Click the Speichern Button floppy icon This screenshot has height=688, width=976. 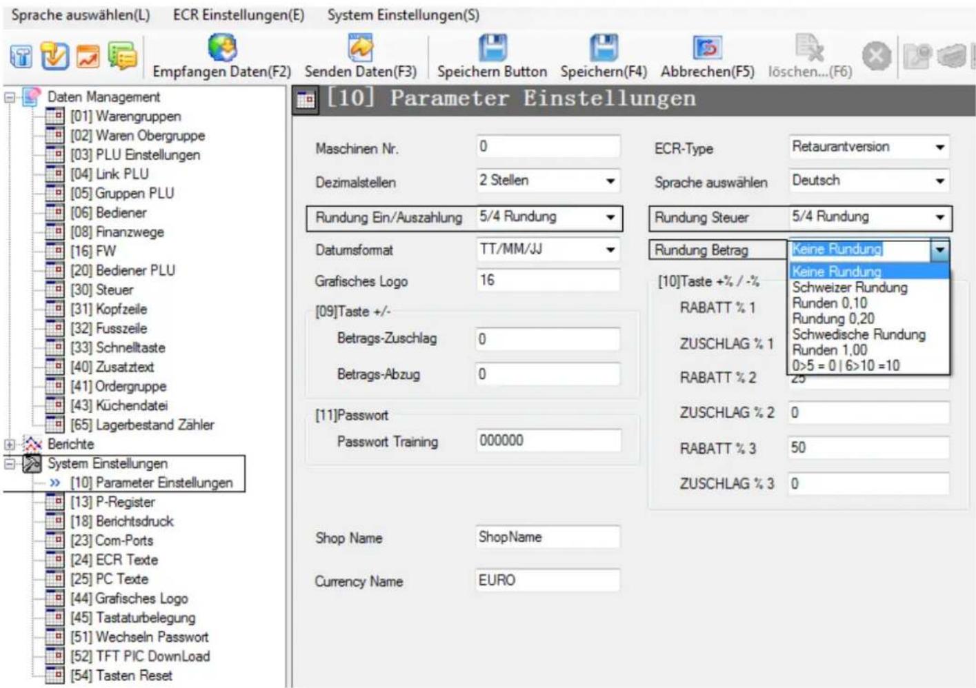tap(492, 48)
